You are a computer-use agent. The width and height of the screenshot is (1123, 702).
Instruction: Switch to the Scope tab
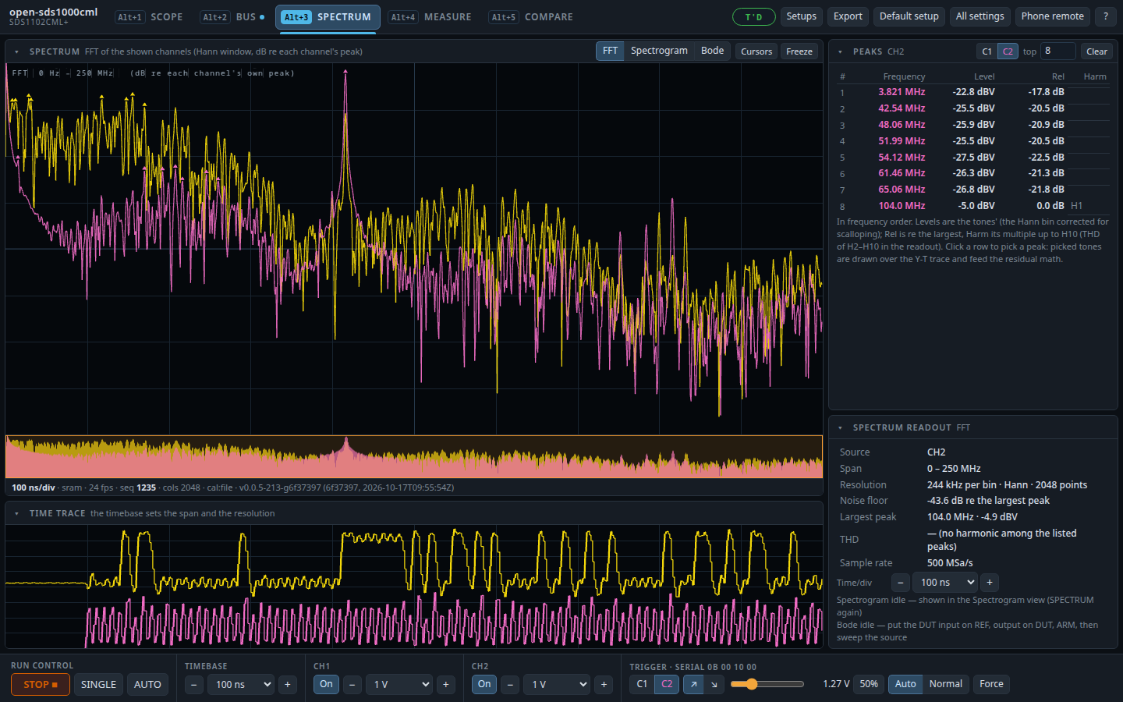tap(149, 17)
